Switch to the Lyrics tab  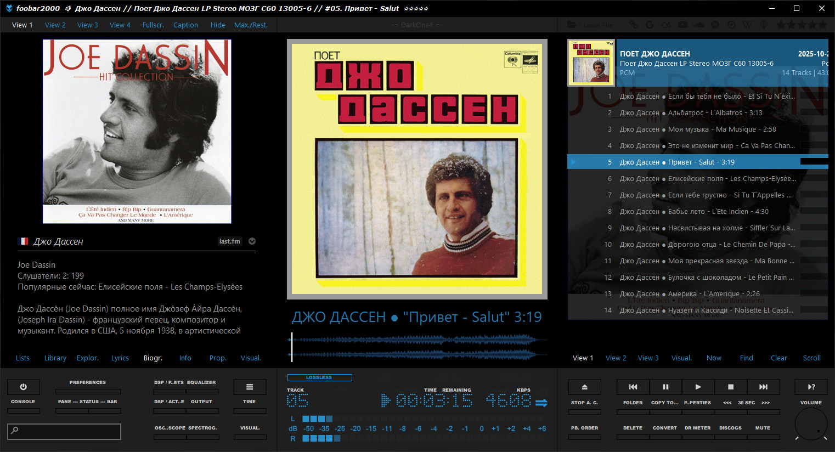tap(120, 358)
